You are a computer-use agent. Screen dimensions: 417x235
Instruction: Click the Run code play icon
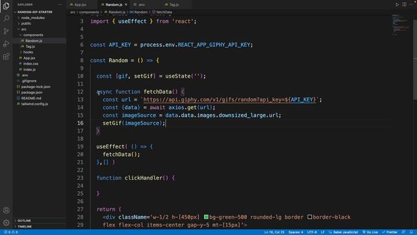point(397,5)
